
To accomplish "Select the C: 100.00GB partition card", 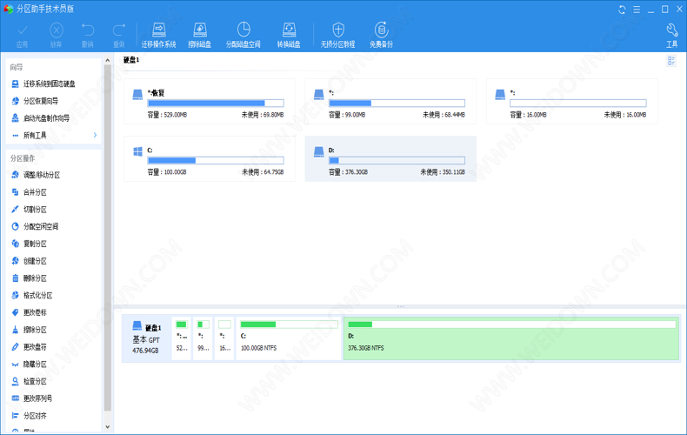I will tap(210, 158).
